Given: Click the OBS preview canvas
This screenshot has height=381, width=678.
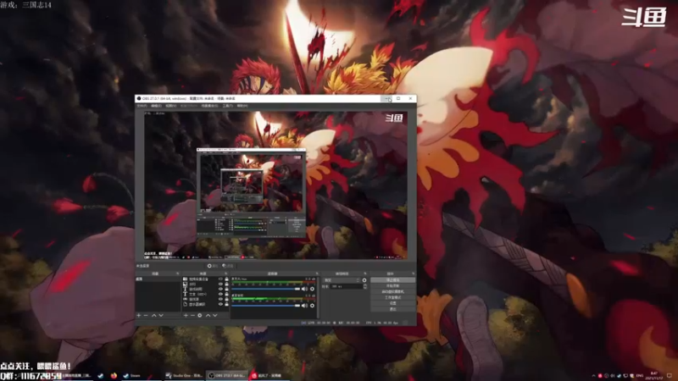Looking at the screenshot, I should 276,185.
